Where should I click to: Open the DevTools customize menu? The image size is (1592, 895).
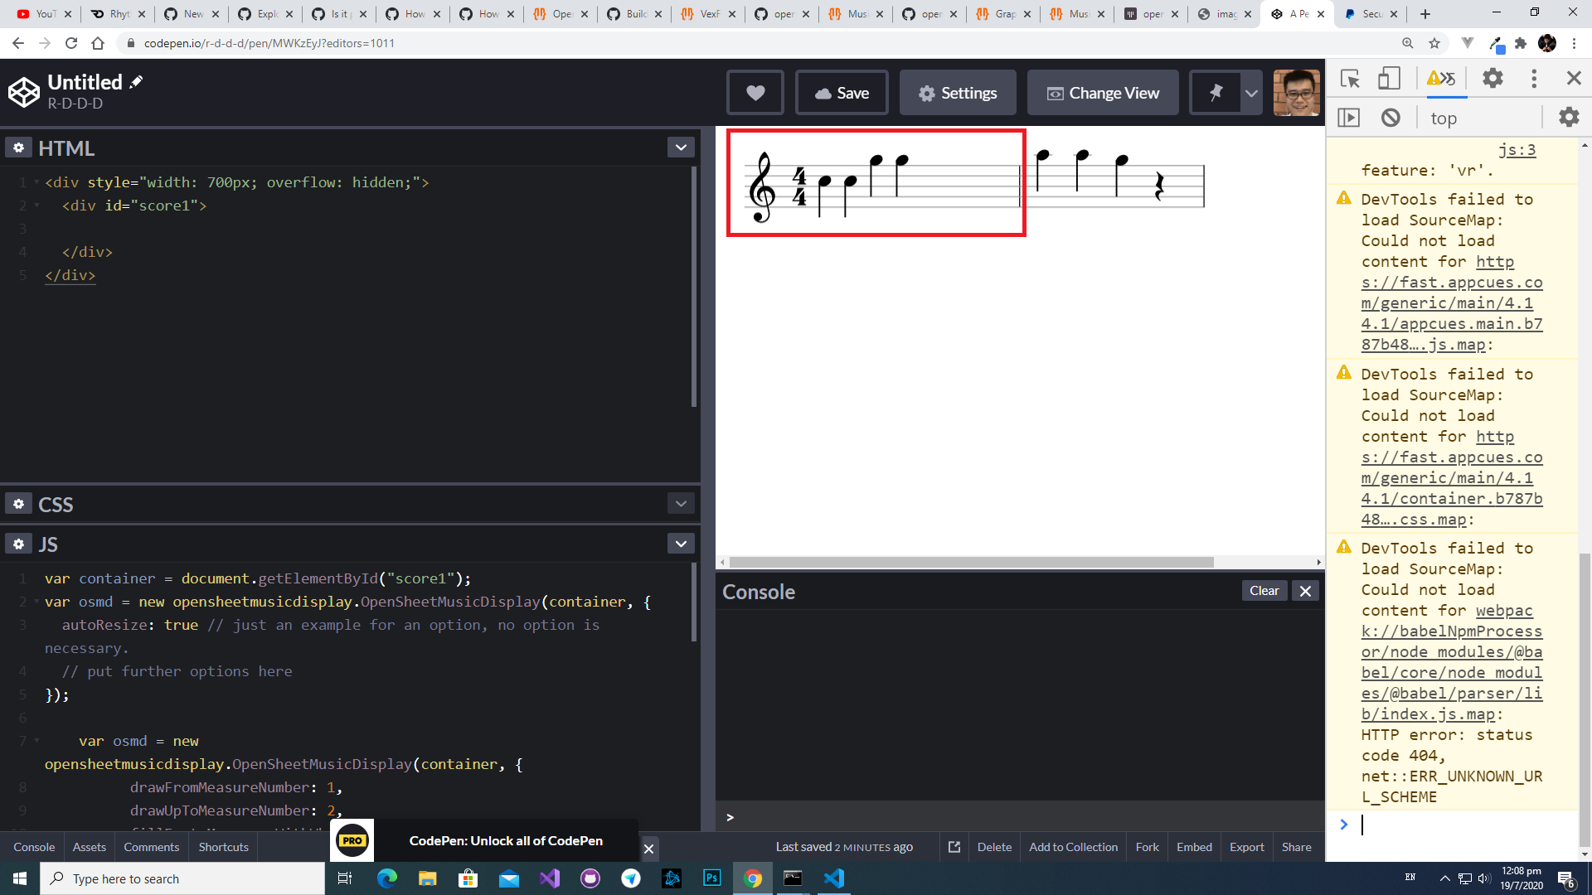coord(1534,78)
